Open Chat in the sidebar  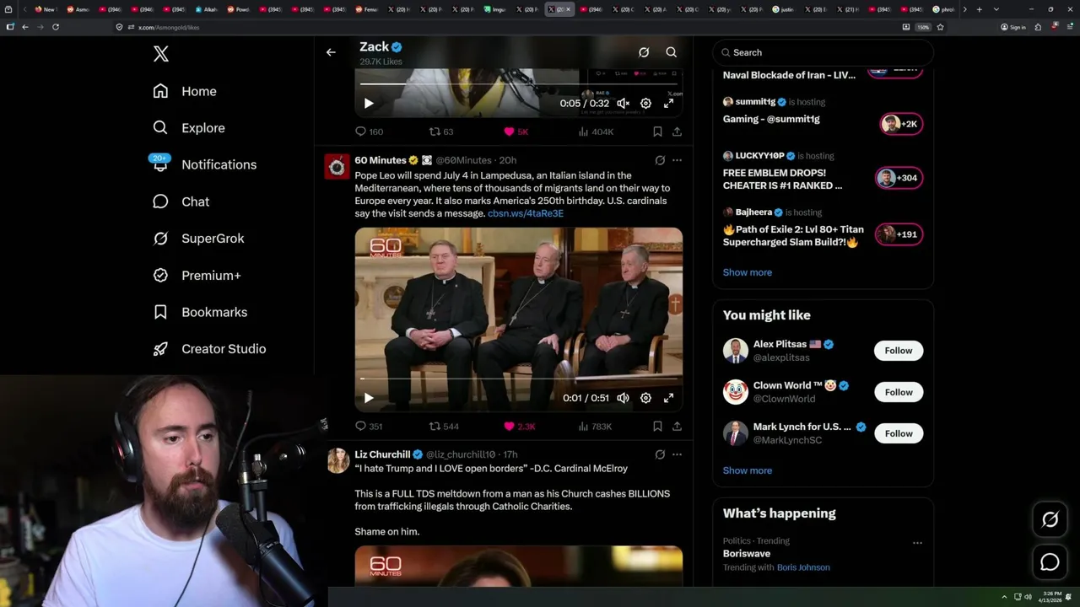click(x=181, y=201)
